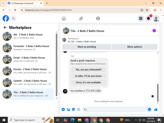The height and width of the screenshot is (123, 164).
Task: Open Chrome three-dot menu
Action: pos(161,10)
